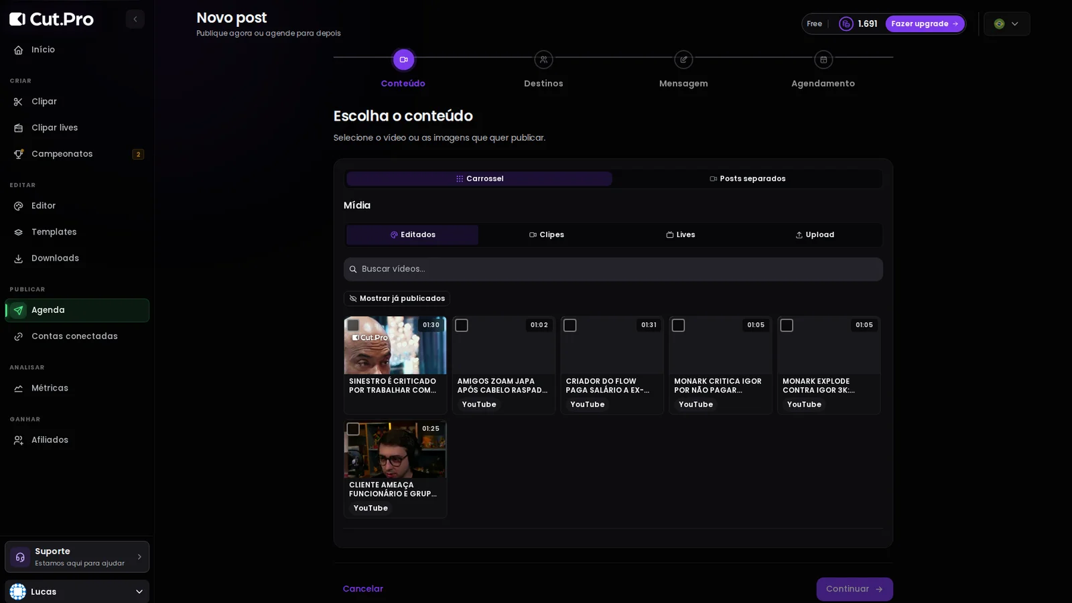Viewport: 1072px width, 603px height.
Task: Check the MONARK EXPLODE CONTRA IGOR checkbox
Action: click(x=787, y=326)
